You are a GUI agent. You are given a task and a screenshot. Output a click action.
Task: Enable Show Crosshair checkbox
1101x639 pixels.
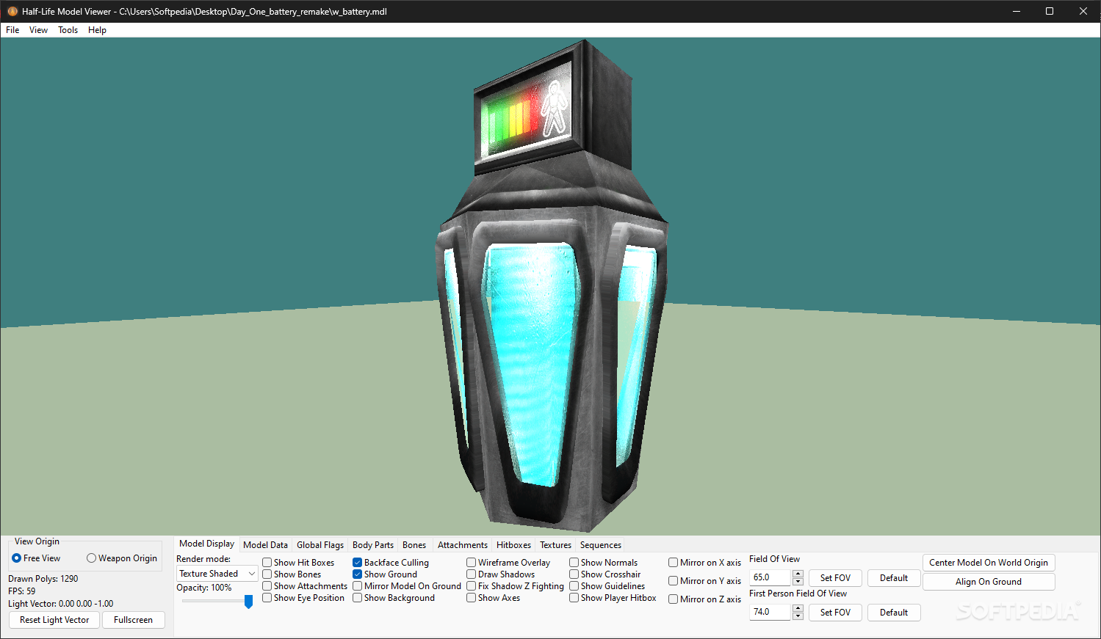click(605, 574)
